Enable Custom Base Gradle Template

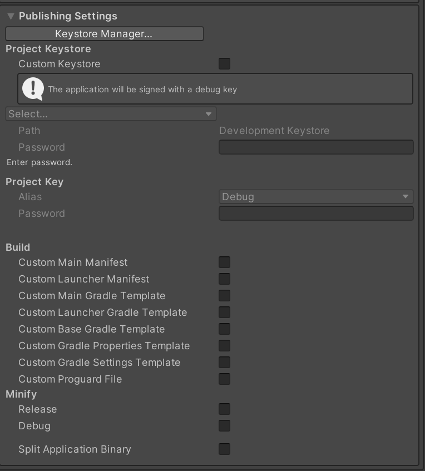pos(224,329)
